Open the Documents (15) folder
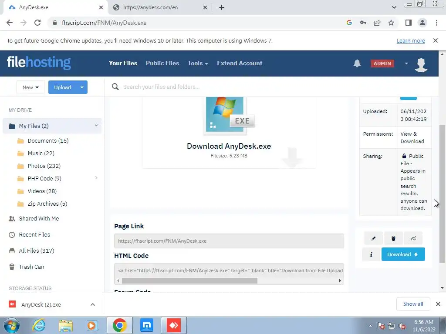Image resolution: width=446 pixels, height=334 pixels. [48, 140]
